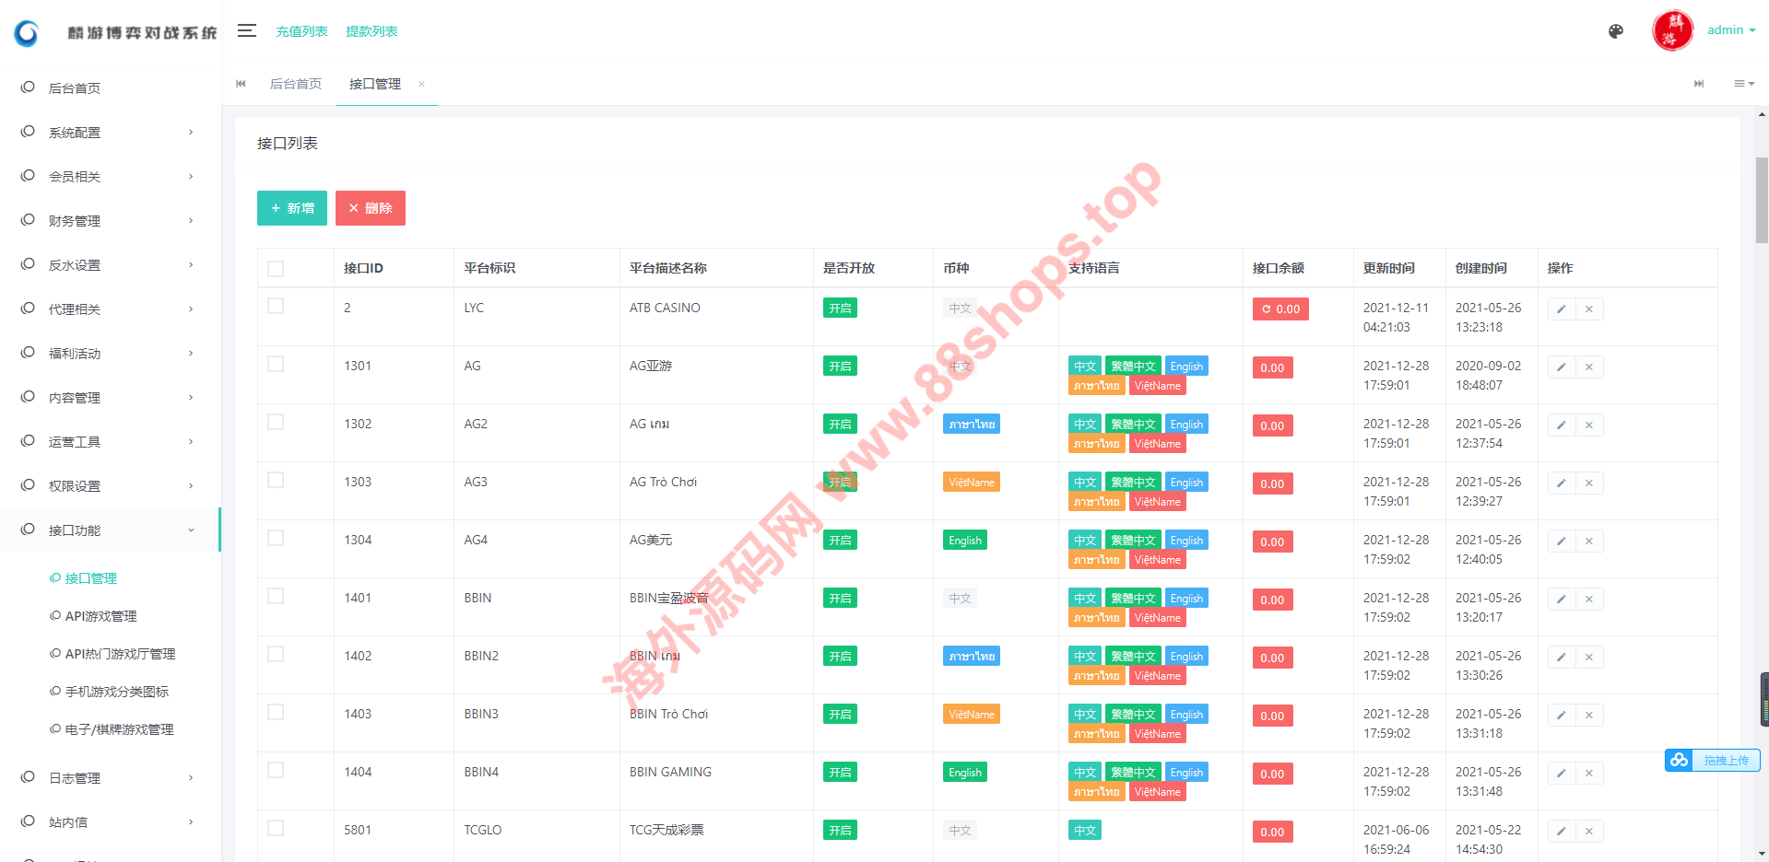Toggle the select-all checkbox in table header
This screenshot has width=1769, height=862.
[276, 269]
